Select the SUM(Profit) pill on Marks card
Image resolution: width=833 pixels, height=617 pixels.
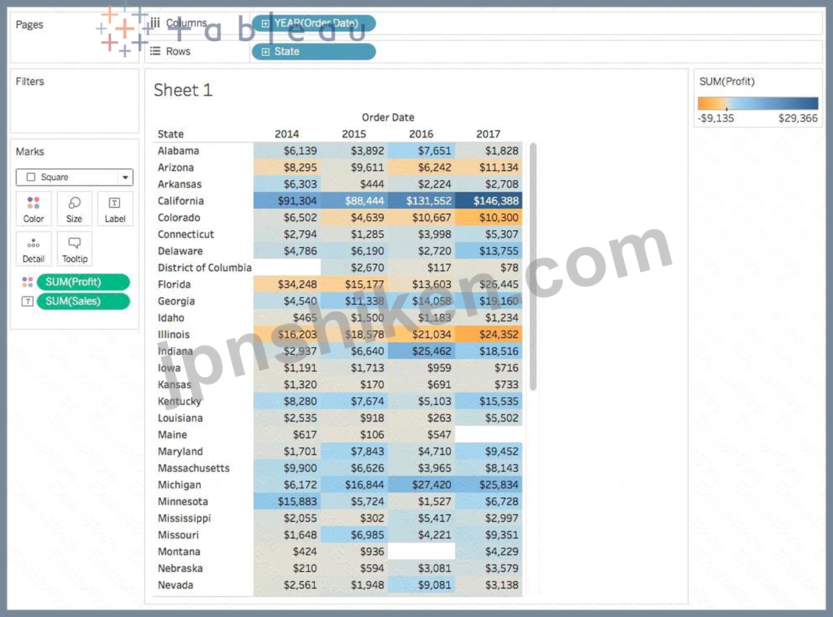pyautogui.click(x=83, y=282)
